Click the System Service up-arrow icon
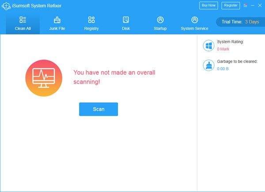Viewport: 265px width, 192px height. tap(194, 20)
